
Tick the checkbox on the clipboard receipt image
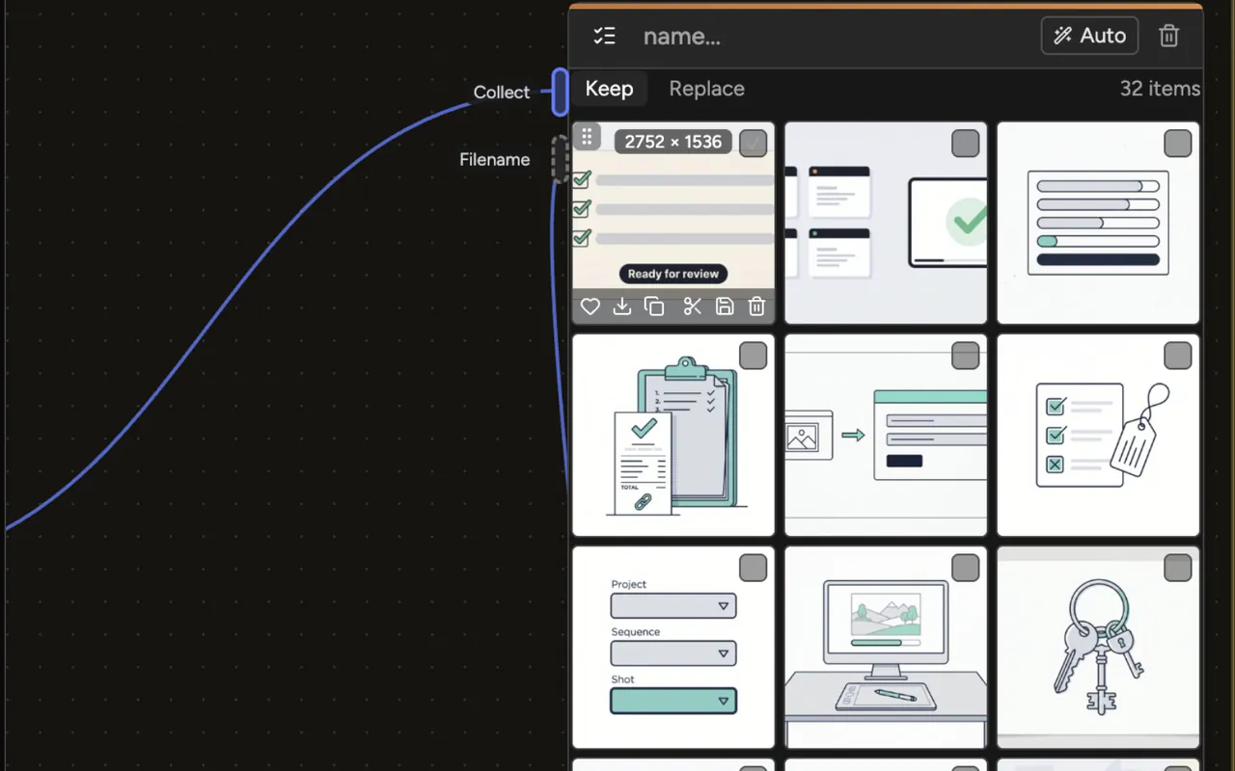pos(754,356)
